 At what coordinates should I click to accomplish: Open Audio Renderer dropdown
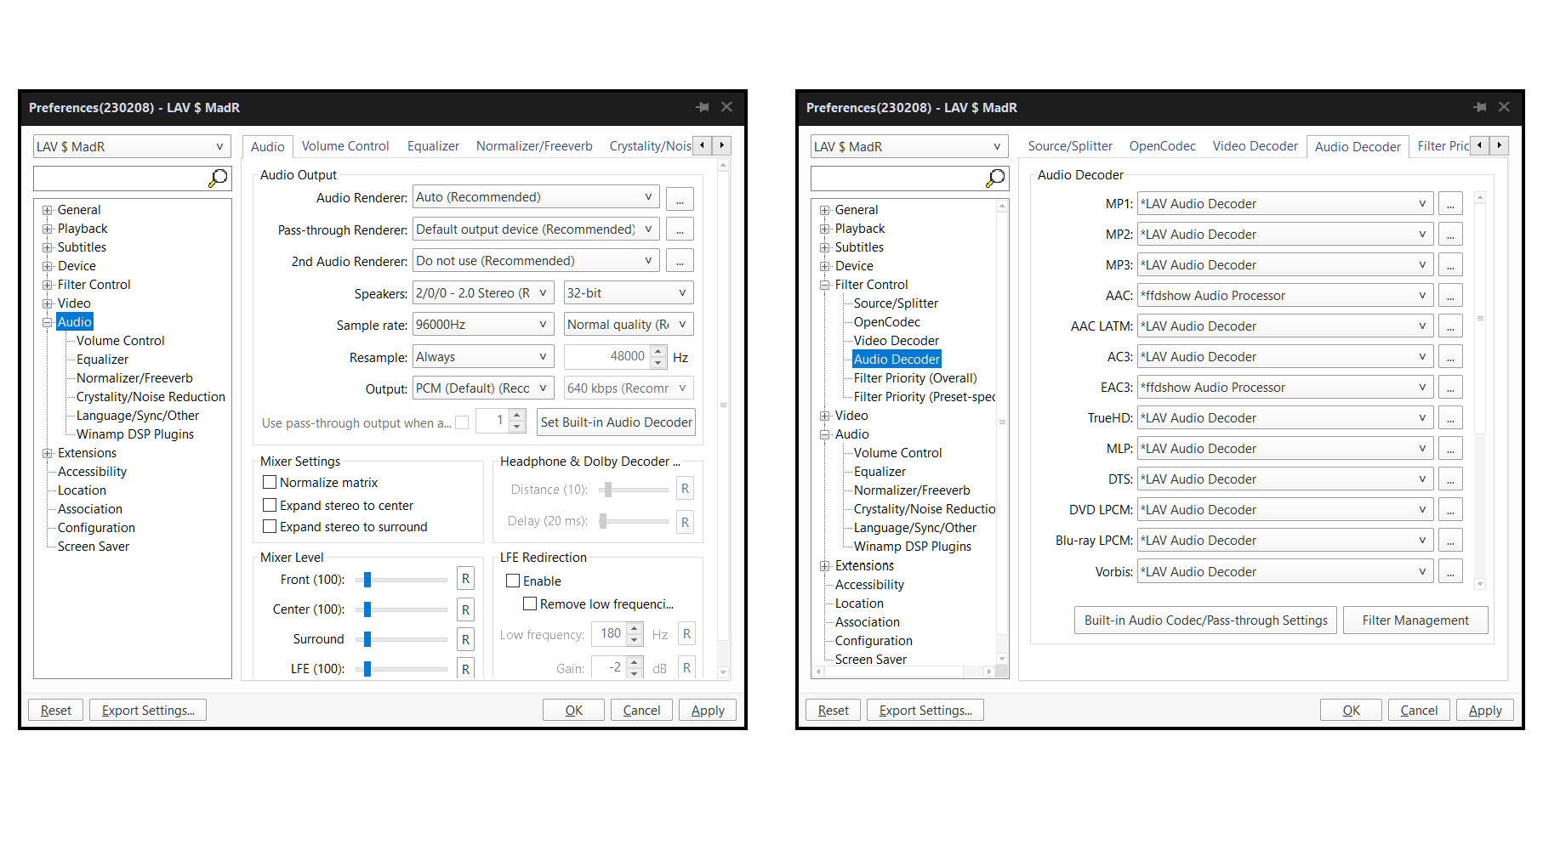[x=536, y=197]
